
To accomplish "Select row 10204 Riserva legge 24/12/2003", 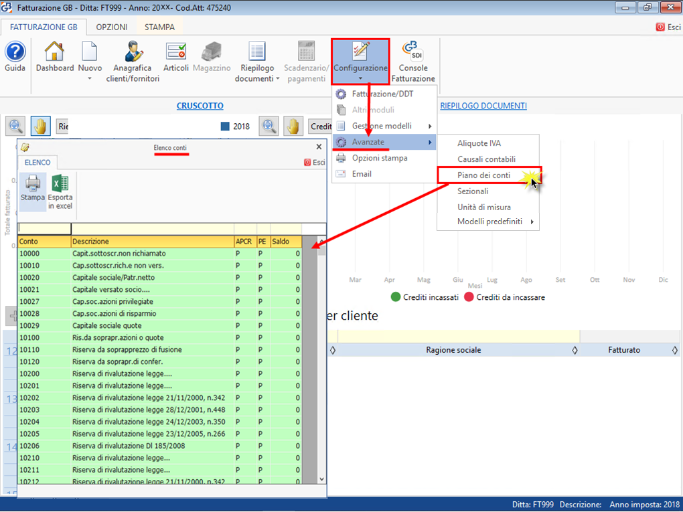I will pyautogui.click(x=159, y=422).
